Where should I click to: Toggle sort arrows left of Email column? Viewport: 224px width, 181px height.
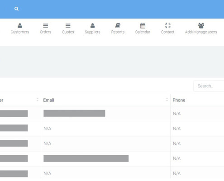pyautogui.click(x=38, y=100)
